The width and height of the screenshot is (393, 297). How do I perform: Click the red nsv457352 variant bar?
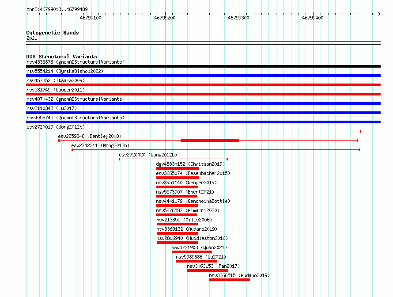[x=203, y=85]
